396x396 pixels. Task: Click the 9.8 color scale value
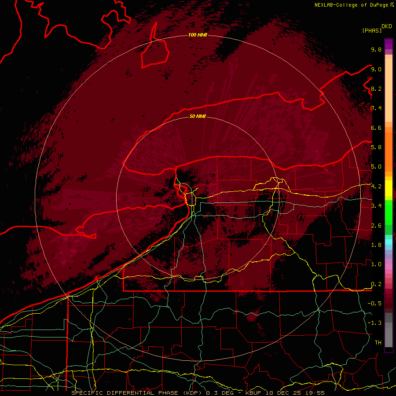tap(376, 49)
